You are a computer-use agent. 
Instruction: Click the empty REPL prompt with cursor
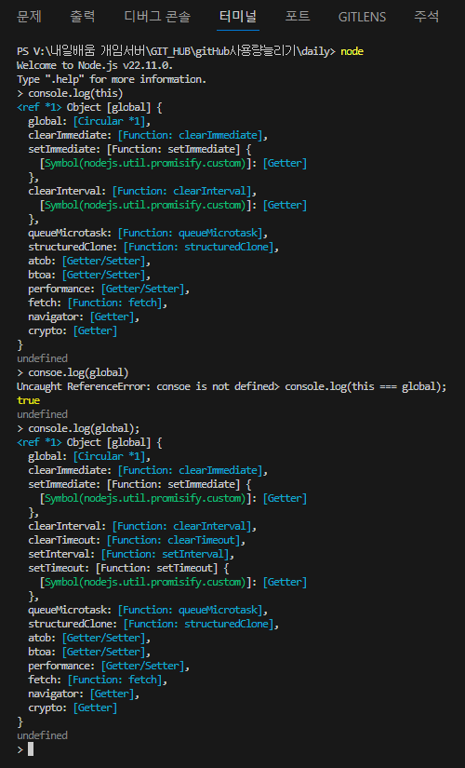coord(25,749)
